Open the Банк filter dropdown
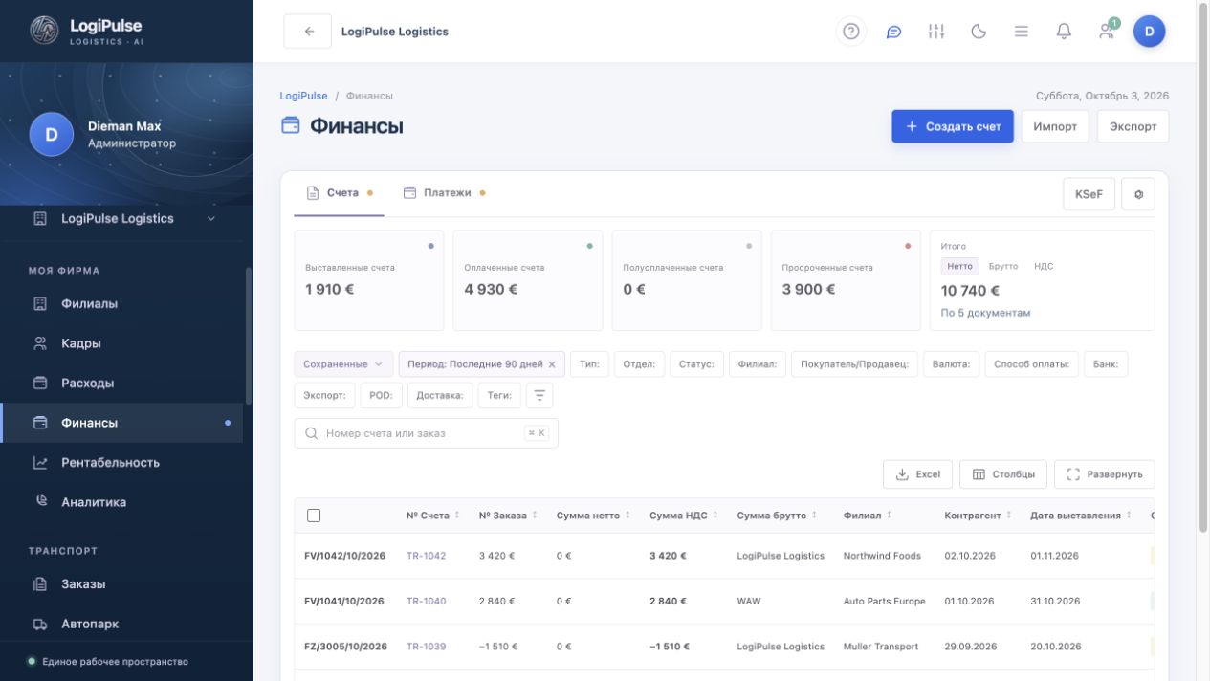This screenshot has width=1210, height=681. click(1107, 364)
